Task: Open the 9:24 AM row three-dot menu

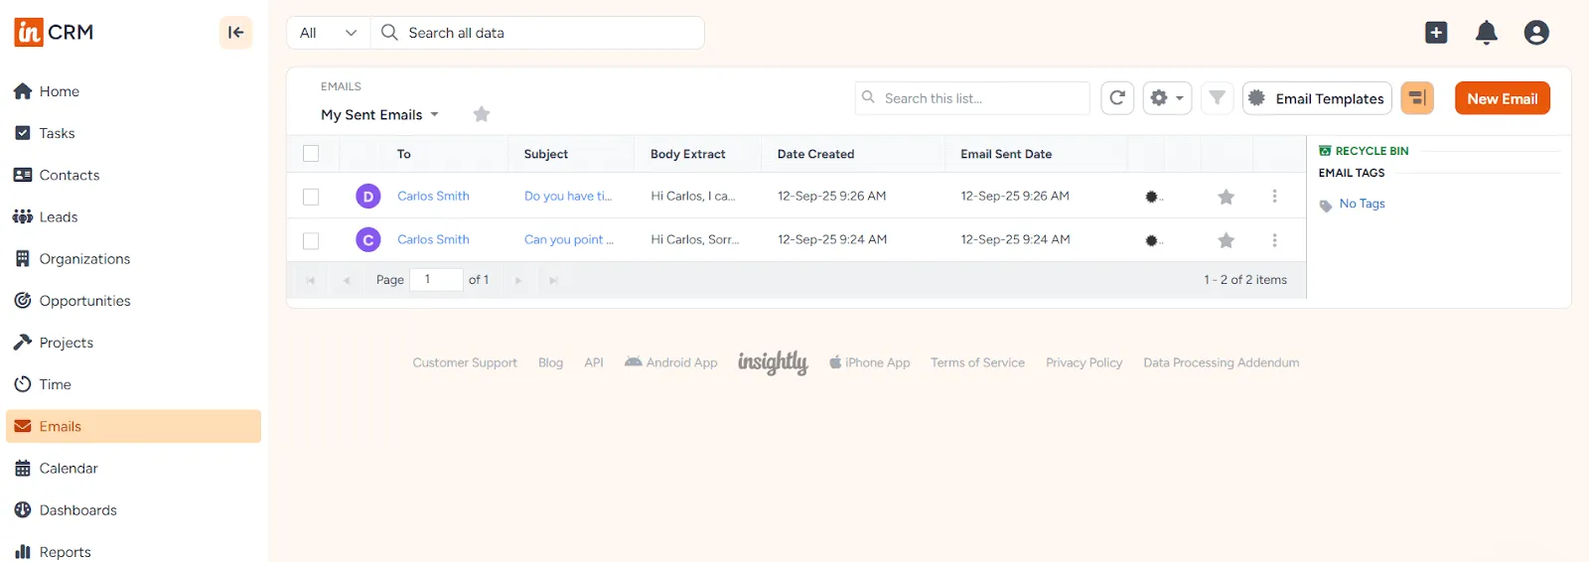Action: [1275, 240]
